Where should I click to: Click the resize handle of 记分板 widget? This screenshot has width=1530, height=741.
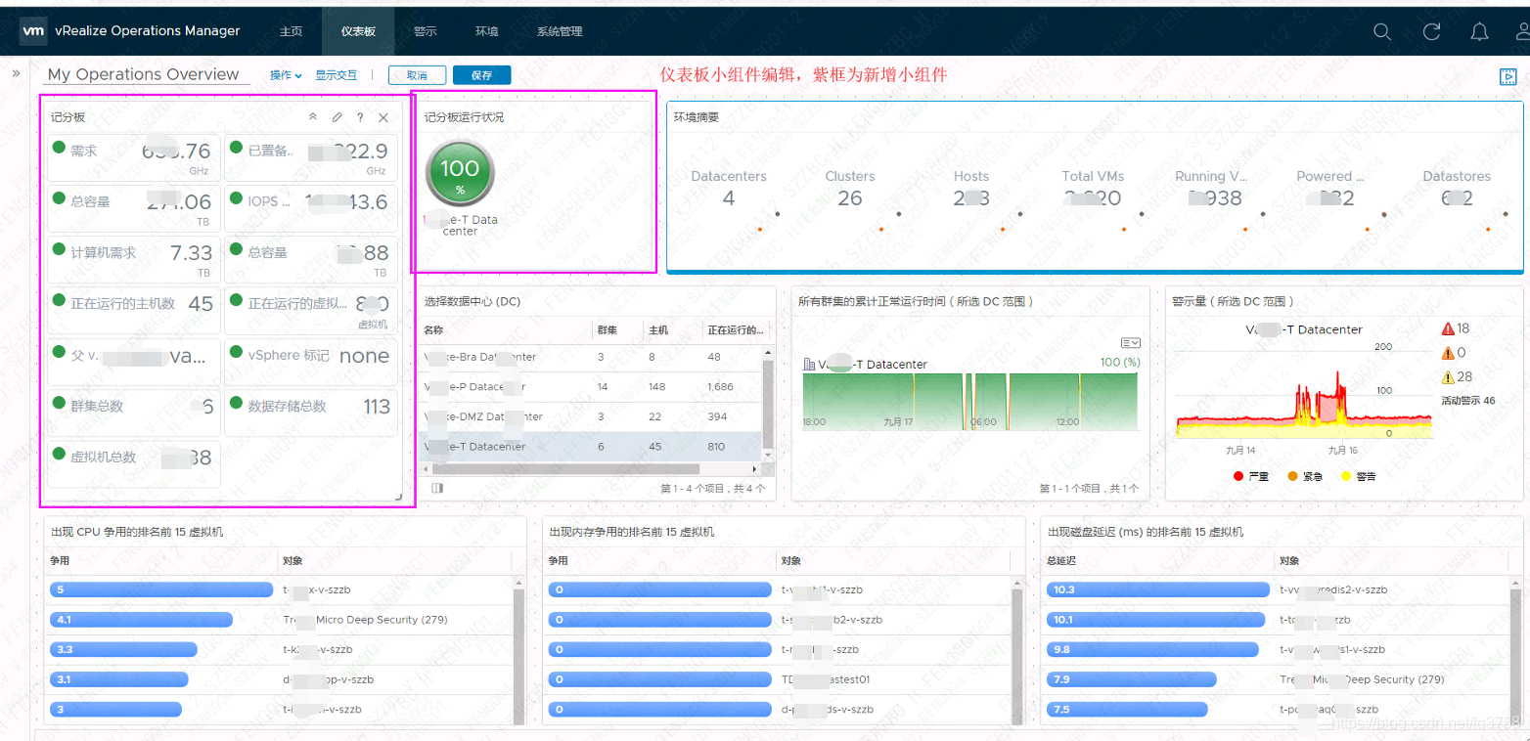398,498
